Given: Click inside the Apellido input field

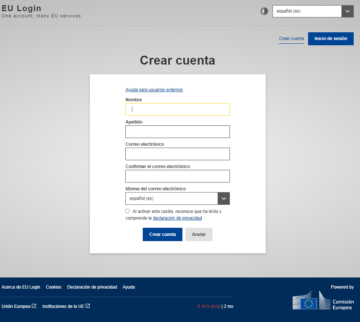Looking at the screenshot, I should coord(177,131).
